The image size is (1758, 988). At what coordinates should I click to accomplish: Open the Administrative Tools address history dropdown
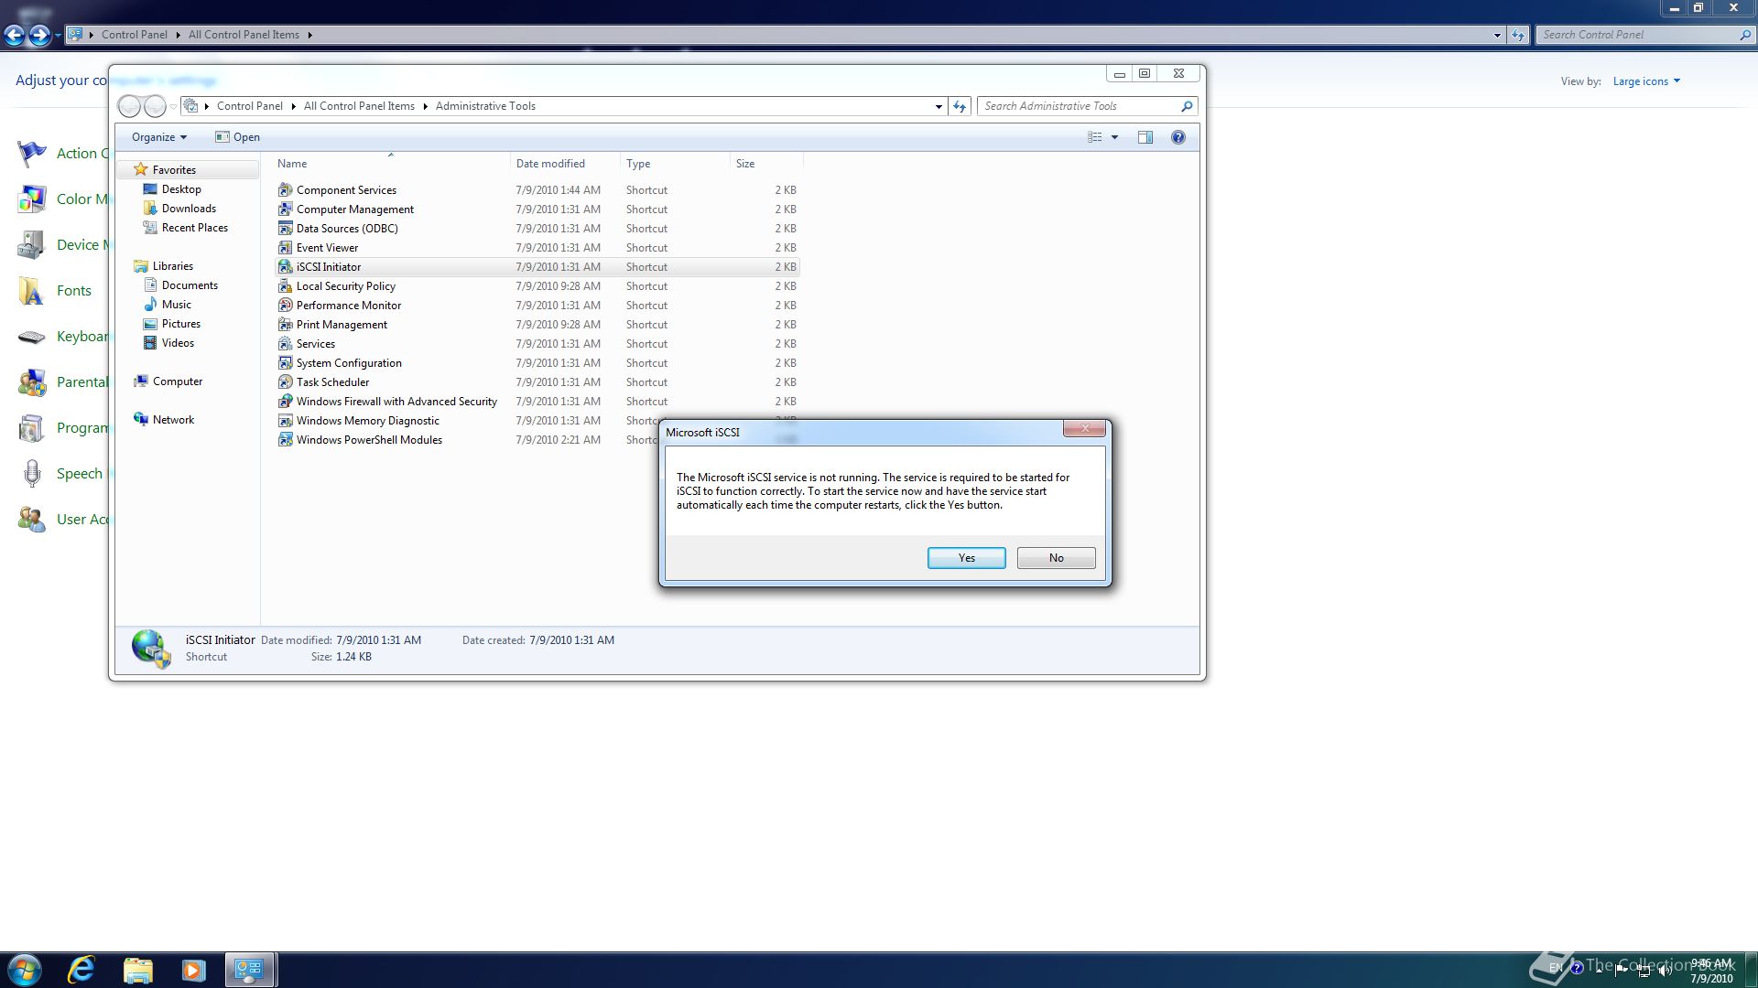tap(939, 106)
